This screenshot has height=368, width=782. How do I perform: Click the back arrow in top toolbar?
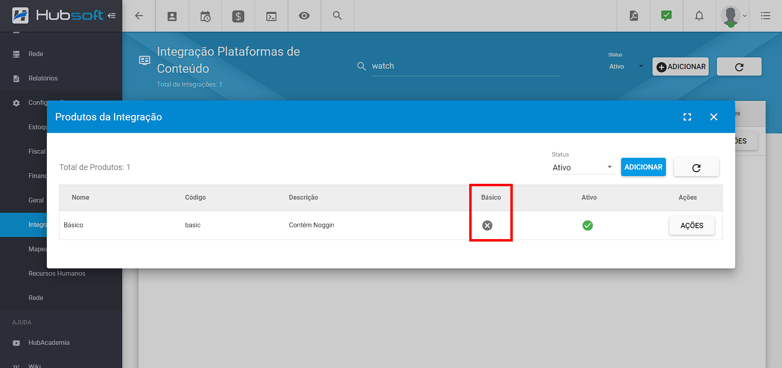click(x=139, y=16)
